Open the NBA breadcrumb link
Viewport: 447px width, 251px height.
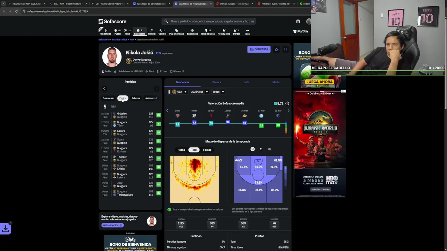tap(132, 40)
